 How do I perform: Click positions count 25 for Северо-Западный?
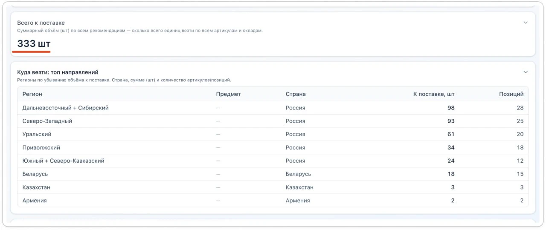[520, 121]
